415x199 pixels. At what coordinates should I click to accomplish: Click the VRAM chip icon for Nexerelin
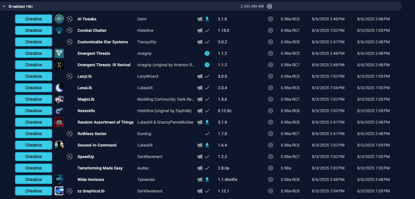pyautogui.click(x=270, y=111)
